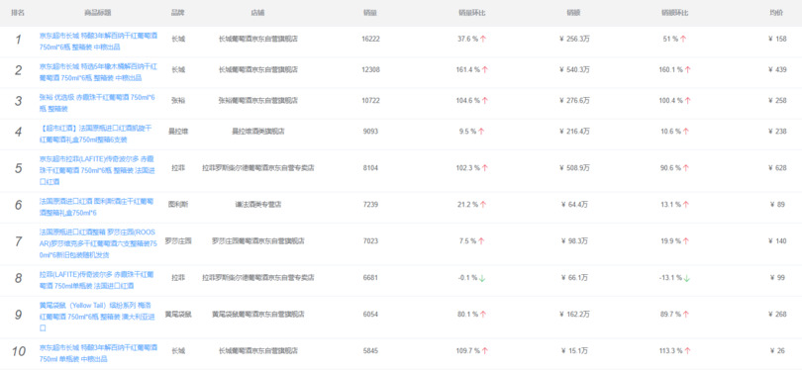
Task: Open the 【超市红酒】法国原瓶进口 product link
Action: point(95,134)
